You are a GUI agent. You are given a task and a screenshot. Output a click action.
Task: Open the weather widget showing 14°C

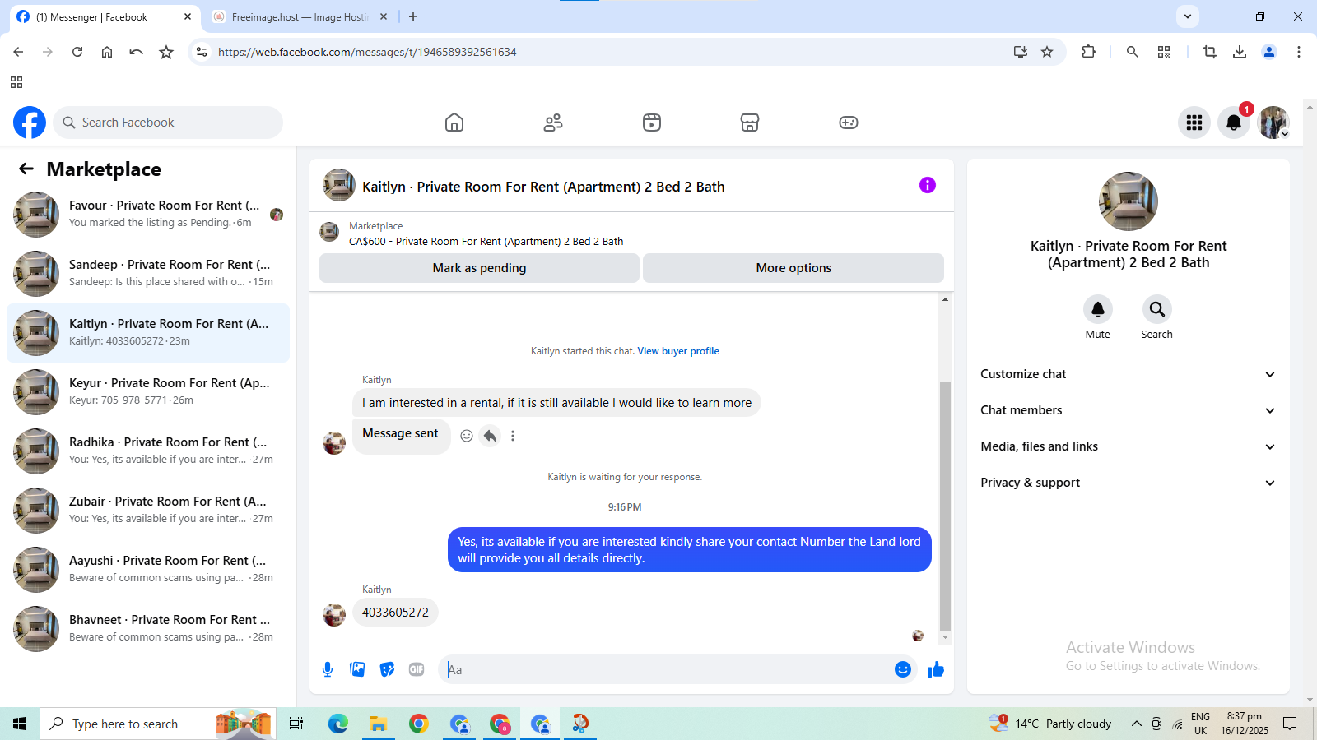(1051, 724)
